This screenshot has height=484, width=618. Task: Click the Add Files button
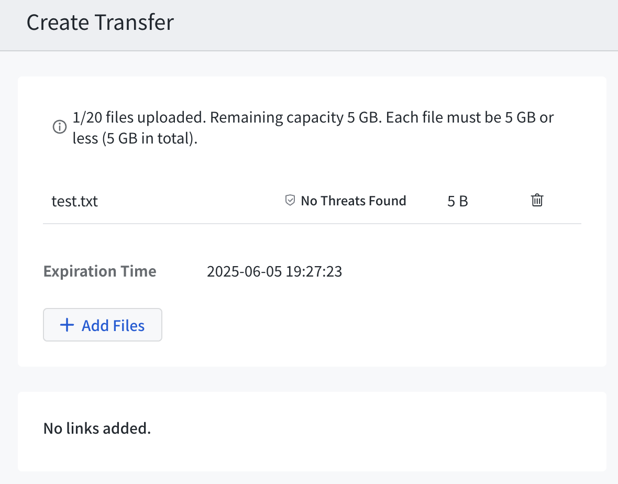pyautogui.click(x=103, y=325)
